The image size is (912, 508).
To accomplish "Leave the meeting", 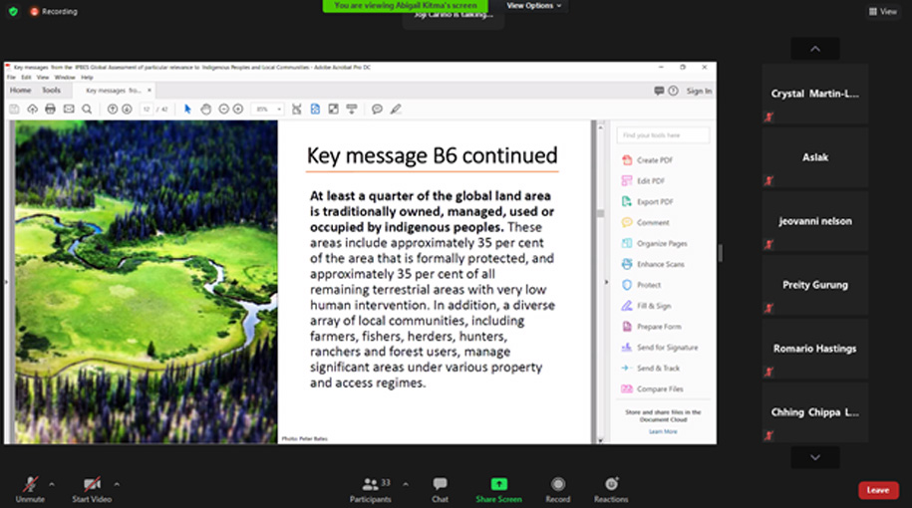I will pyautogui.click(x=878, y=490).
